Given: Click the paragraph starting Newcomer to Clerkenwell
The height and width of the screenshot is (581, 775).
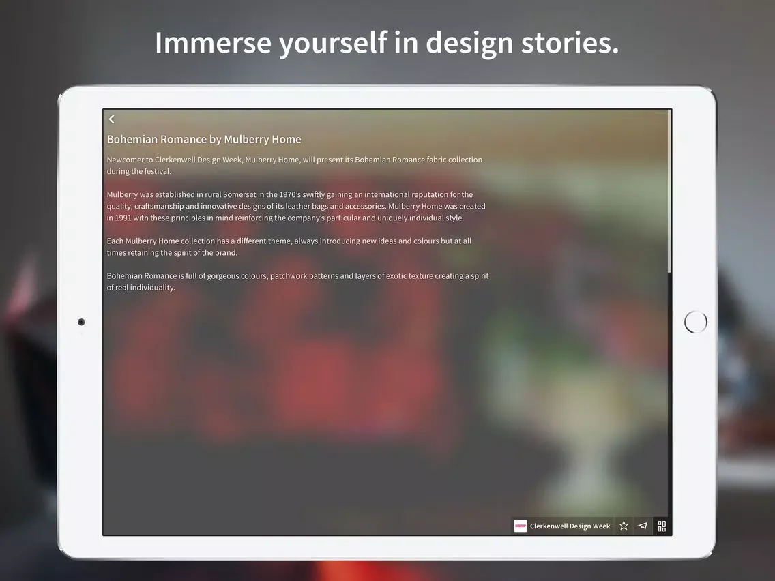Looking at the screenshot, I should click(x=295, y=166).
